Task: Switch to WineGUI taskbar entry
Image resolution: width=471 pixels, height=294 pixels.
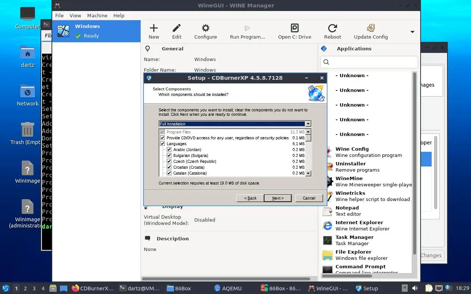Action: (x=328, y=288)
